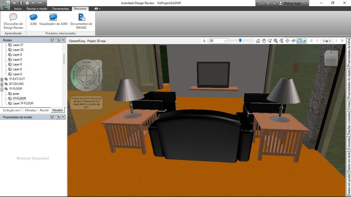Select the Pan tool in the canvas toolbar

coord(264,41)
